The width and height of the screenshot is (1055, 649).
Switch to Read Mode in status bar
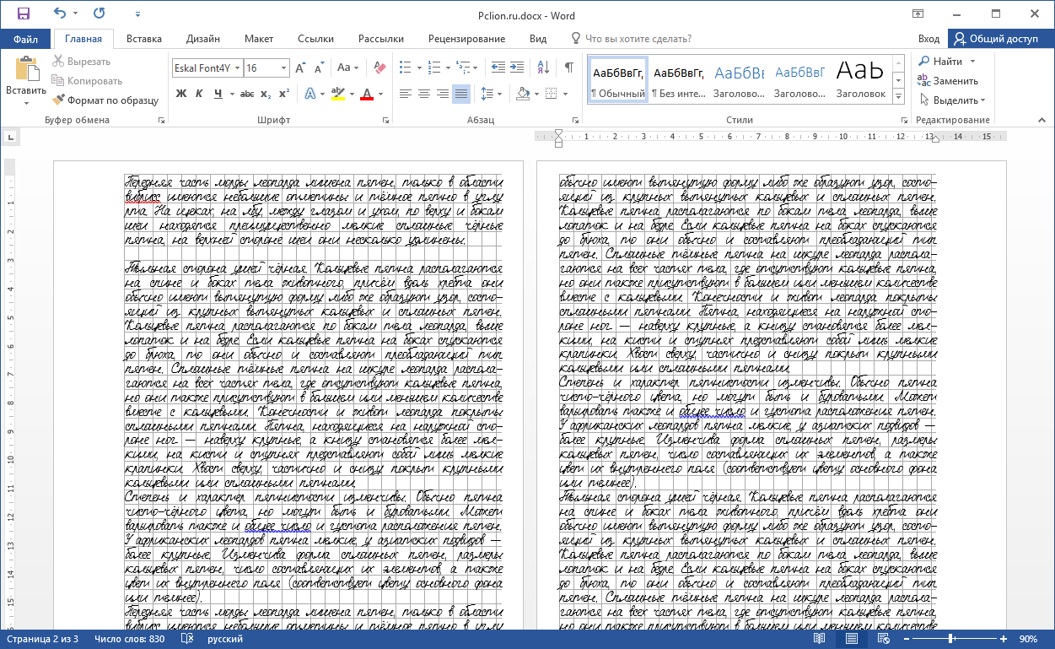pos(819,640)
